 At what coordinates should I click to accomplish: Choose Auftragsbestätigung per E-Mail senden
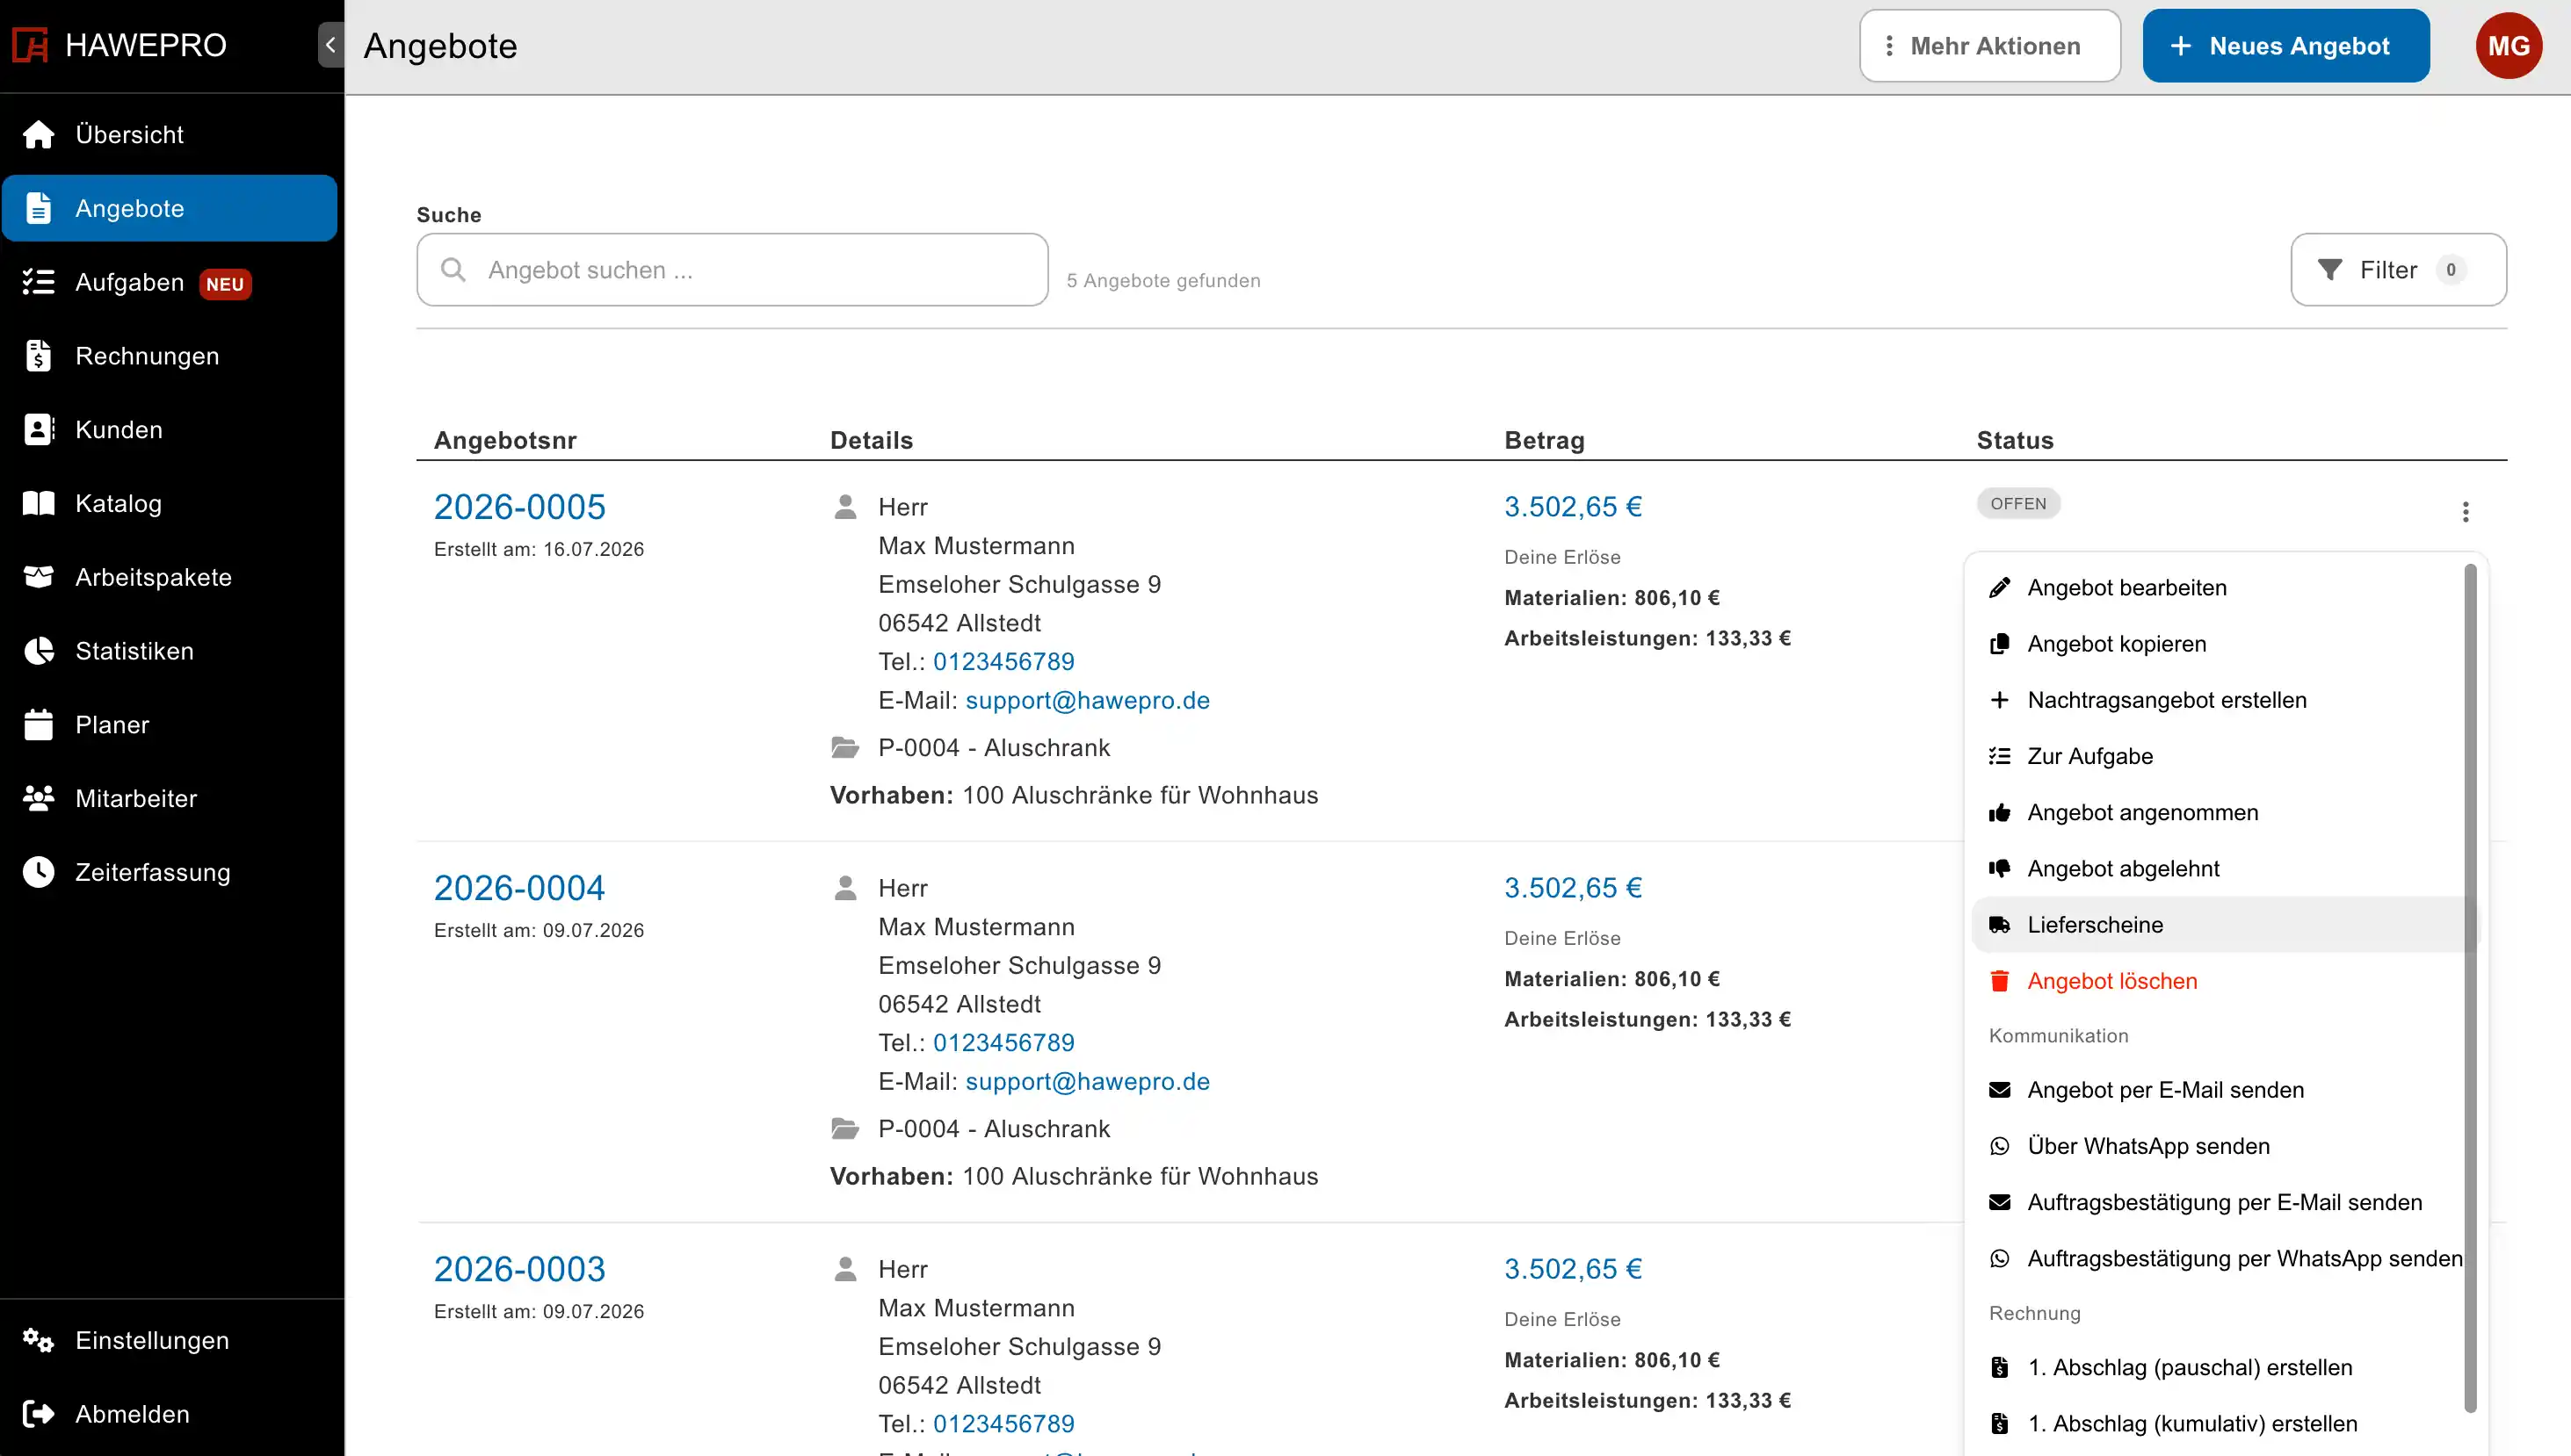(x=2222, y=1202)
